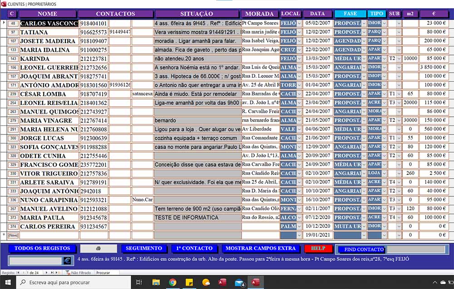Click TODOS OS REGISTOS button
The image size is (454, 289).
[x=42, y=249]
